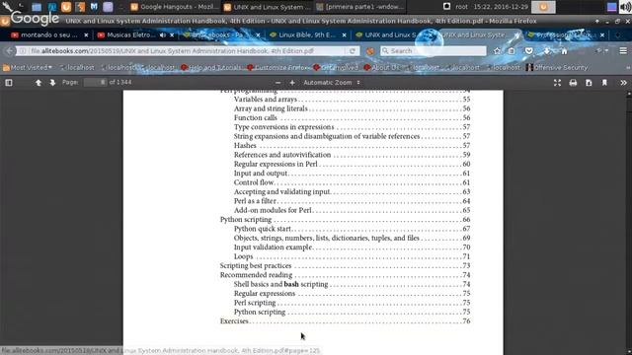
Task: Close the 'montando o seu' tab
Action: point(86,35)
